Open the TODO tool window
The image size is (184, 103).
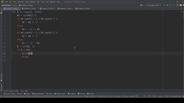pos(49,94)
